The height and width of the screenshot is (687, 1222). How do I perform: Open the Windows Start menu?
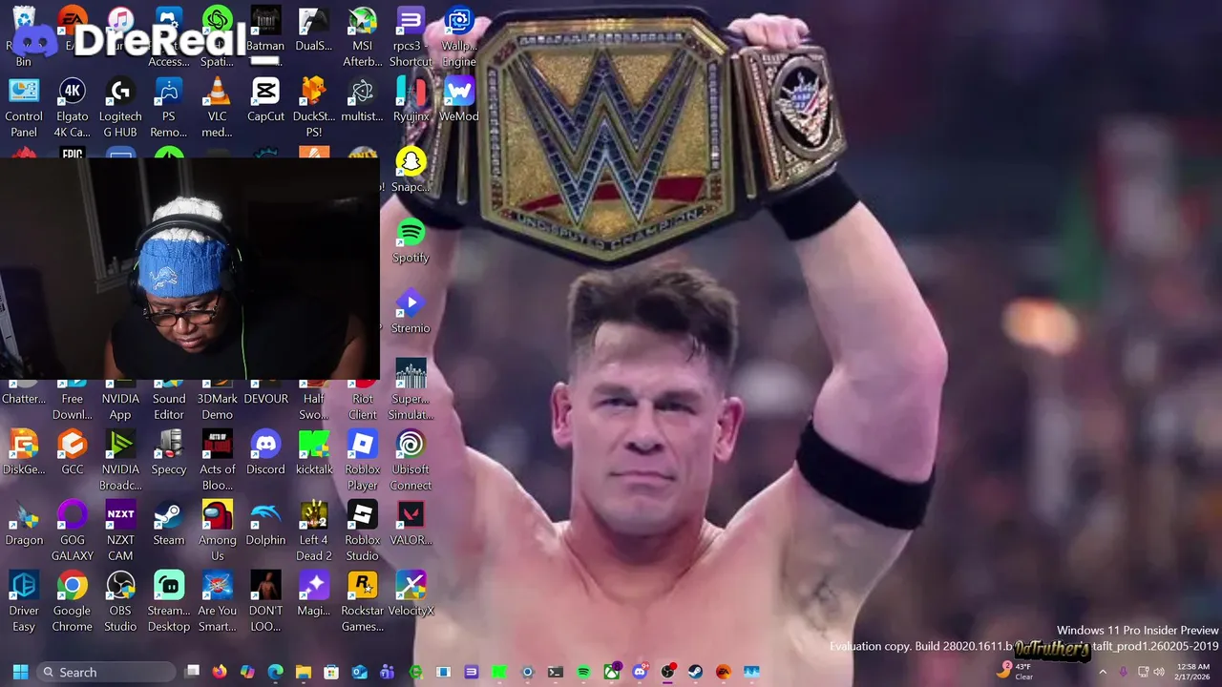[20, 672]
